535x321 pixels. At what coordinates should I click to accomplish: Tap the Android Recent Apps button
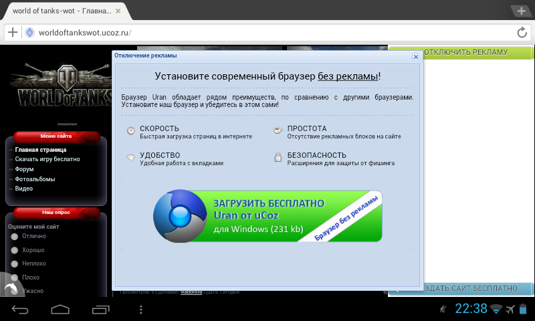(101, 310)
